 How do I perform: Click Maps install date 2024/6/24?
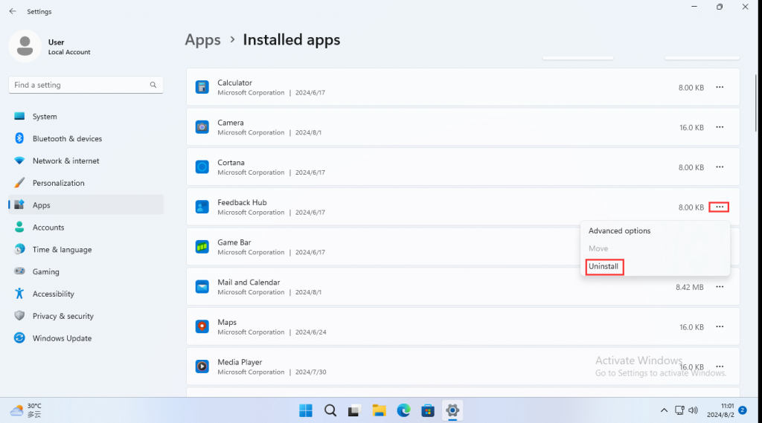[310, 332]
